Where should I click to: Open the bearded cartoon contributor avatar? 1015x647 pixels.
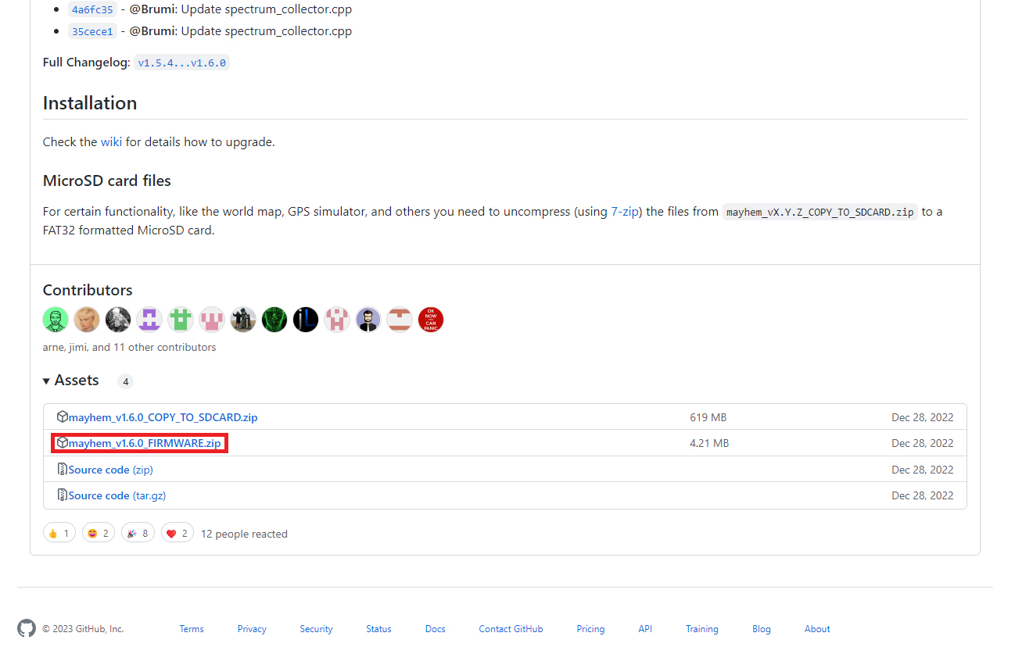(368, 320)
